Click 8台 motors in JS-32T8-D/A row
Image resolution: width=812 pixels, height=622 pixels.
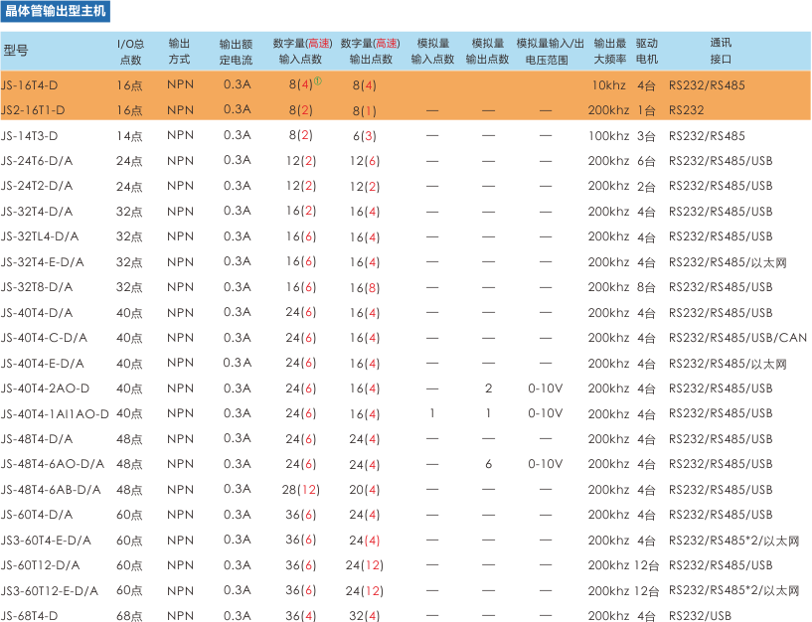pyautogui.click(x=646, y=287)
